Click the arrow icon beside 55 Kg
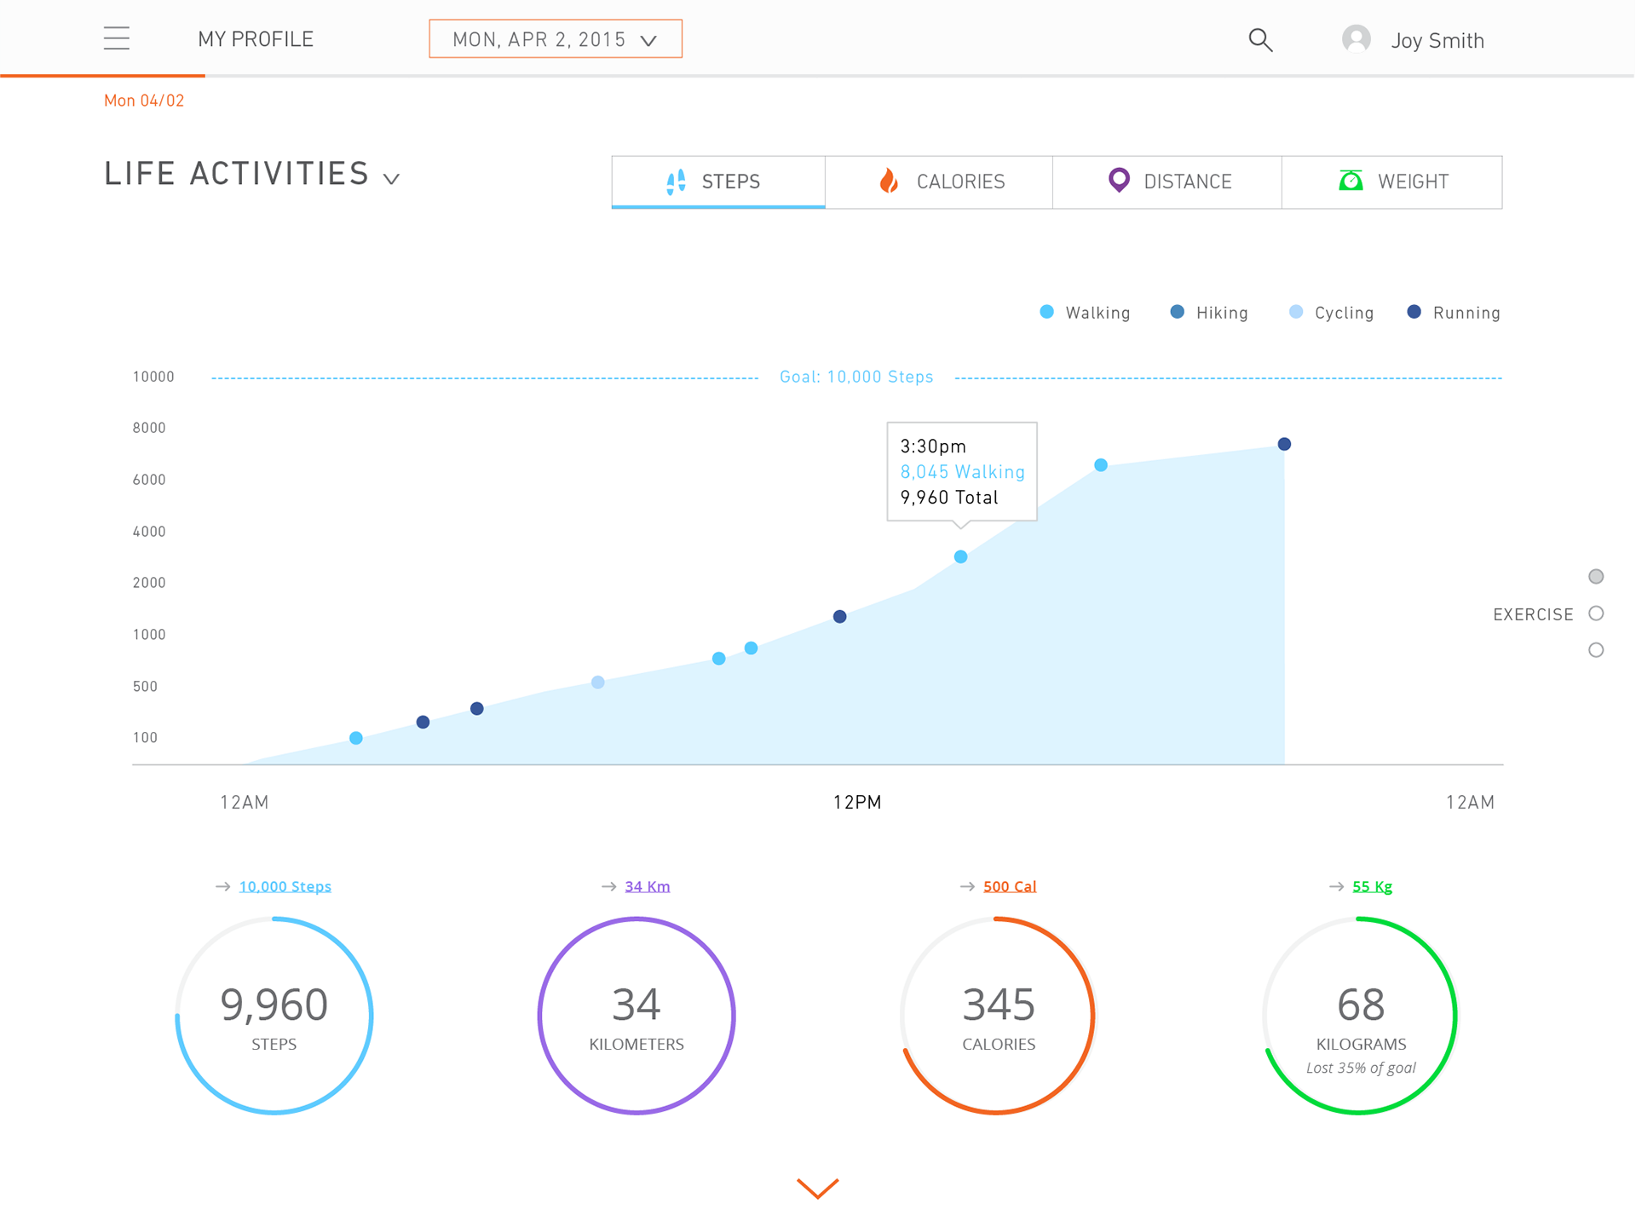Viewport: 1636px width, 1227px height. [1336, 887]
